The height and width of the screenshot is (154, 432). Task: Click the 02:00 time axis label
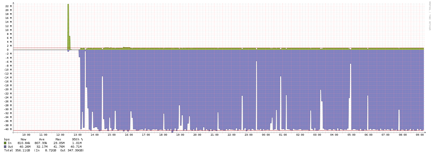coord(300,135)
